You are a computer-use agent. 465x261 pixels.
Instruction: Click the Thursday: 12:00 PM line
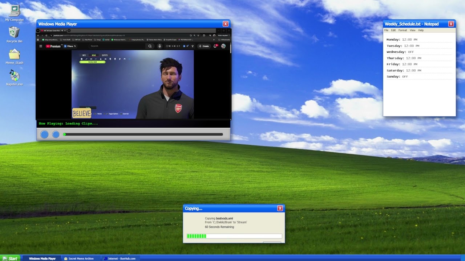click(x=404, y=58)
